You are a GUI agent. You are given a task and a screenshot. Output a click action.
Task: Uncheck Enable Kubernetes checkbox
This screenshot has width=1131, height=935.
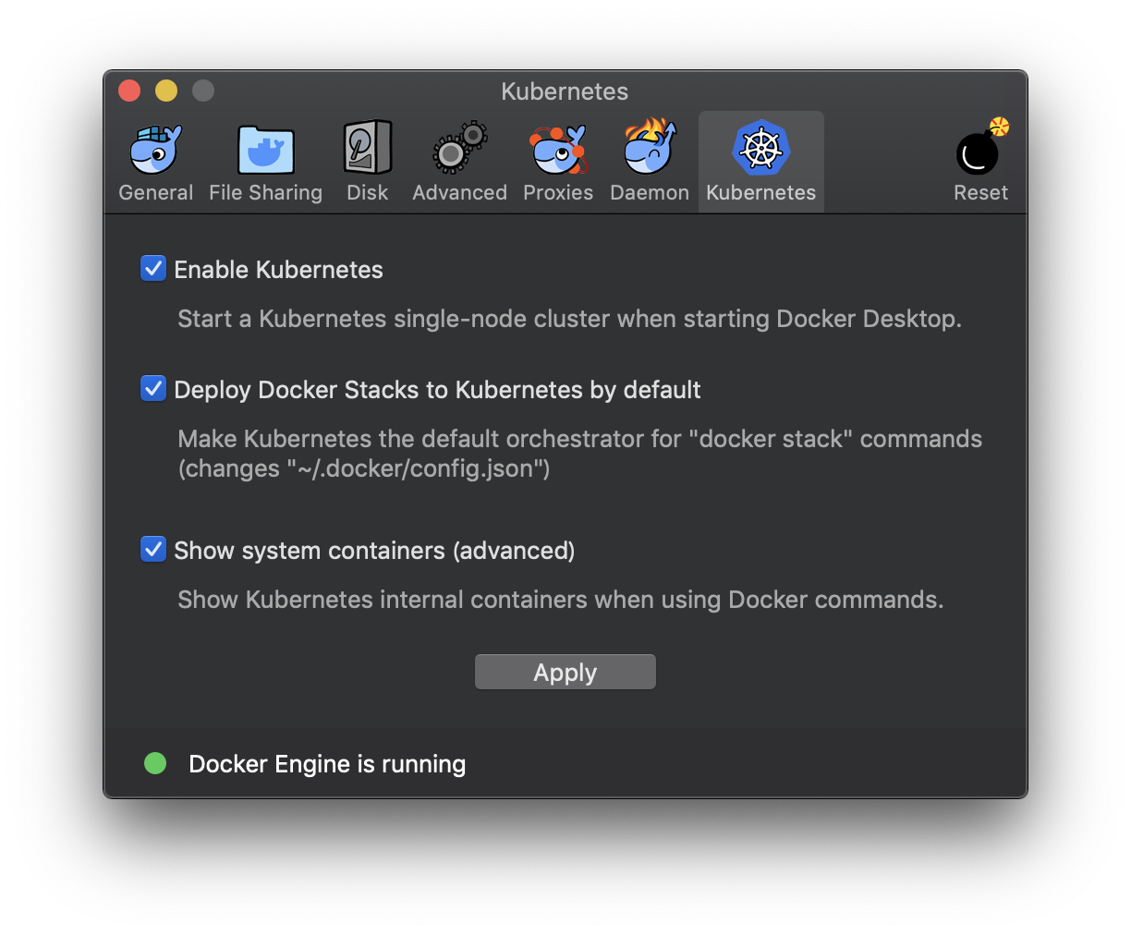[x=153, y=268]
